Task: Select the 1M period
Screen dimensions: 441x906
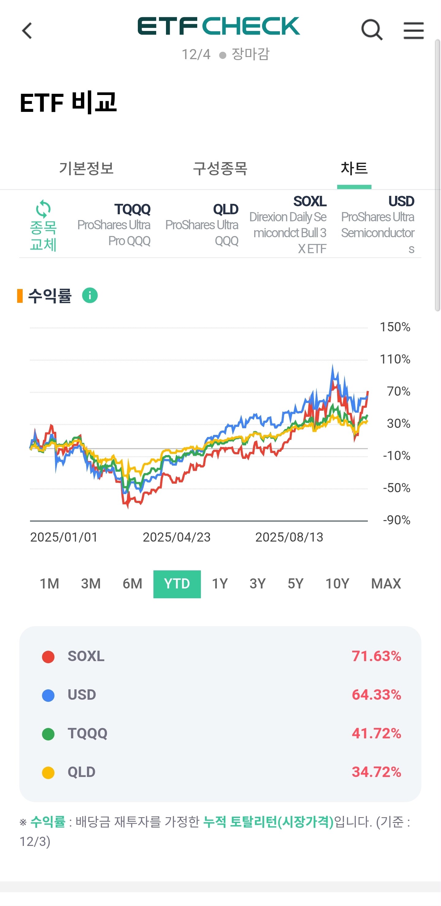Action: [x=49, y=584]
